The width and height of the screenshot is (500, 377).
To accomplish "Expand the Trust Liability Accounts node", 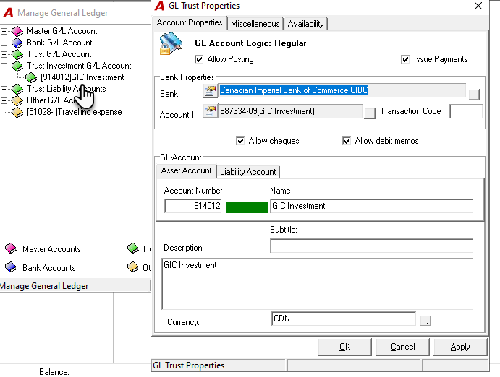I will point(4,89).
